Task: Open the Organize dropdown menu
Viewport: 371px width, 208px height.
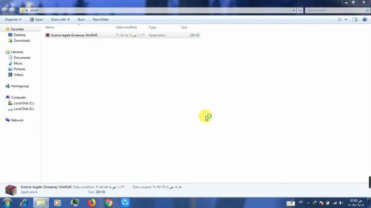Action: 13,20
